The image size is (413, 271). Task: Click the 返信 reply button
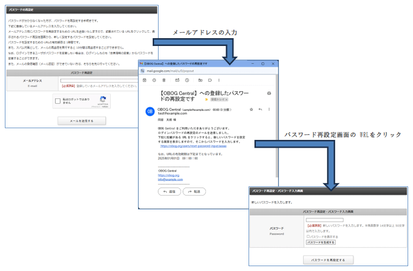(x=169, y=192)
